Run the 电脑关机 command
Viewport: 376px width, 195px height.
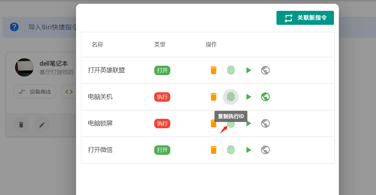[x=248, y=97]
